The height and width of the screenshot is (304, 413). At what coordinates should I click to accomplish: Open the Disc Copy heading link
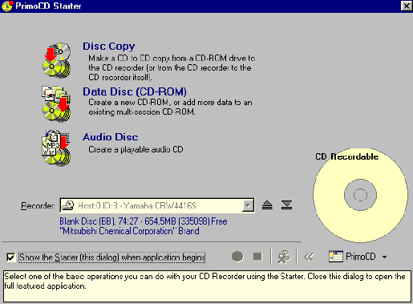coord(109,47)
